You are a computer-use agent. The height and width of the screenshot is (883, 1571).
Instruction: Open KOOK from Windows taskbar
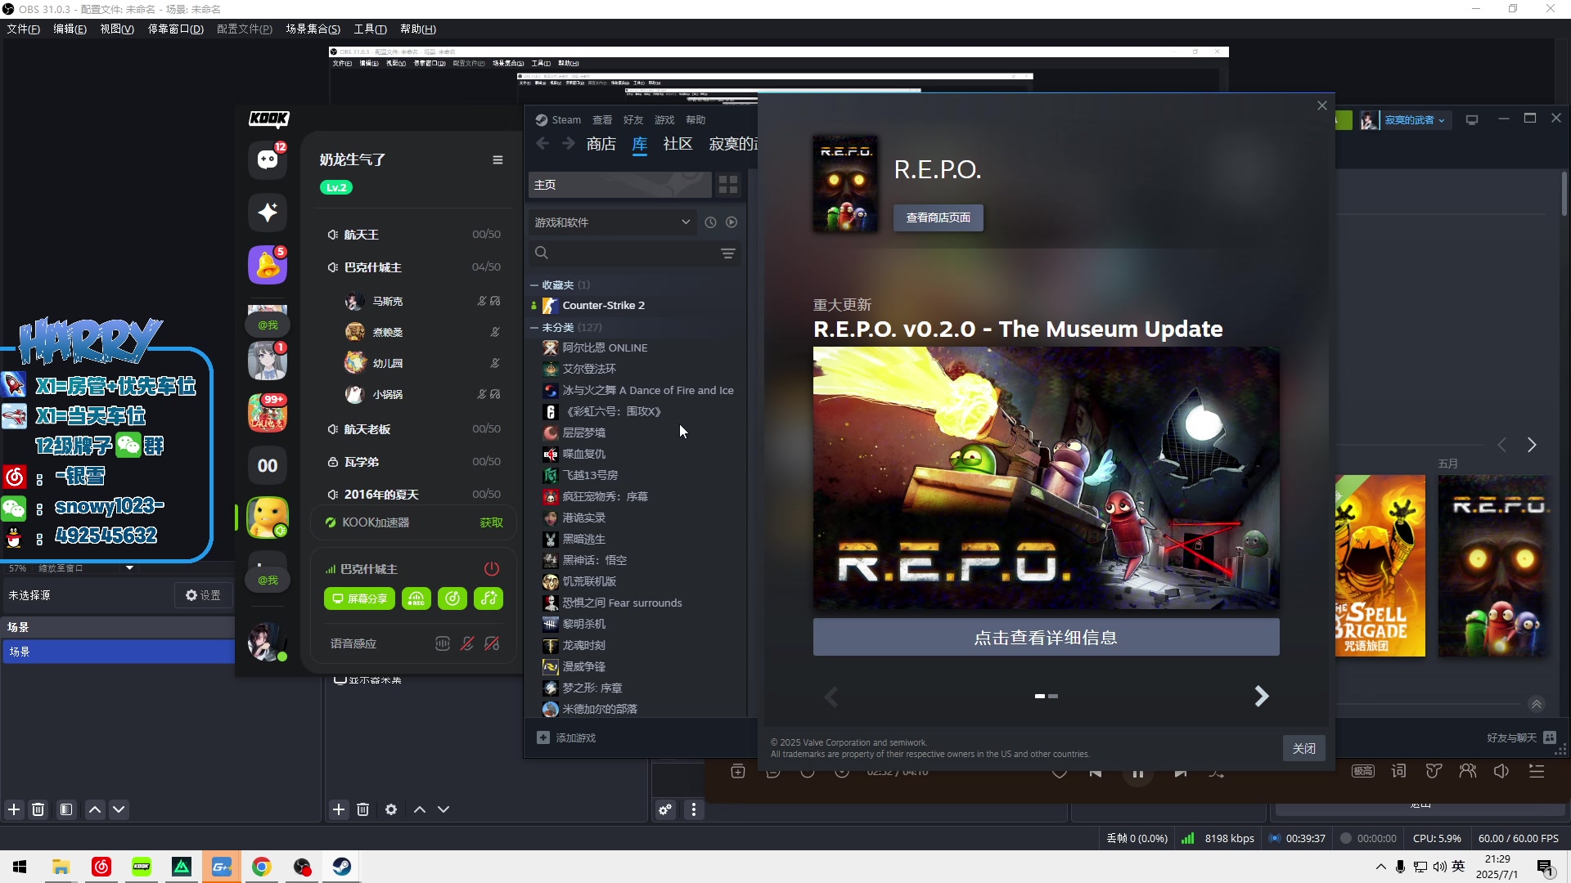pyautogui.click(x=142, y=867)
